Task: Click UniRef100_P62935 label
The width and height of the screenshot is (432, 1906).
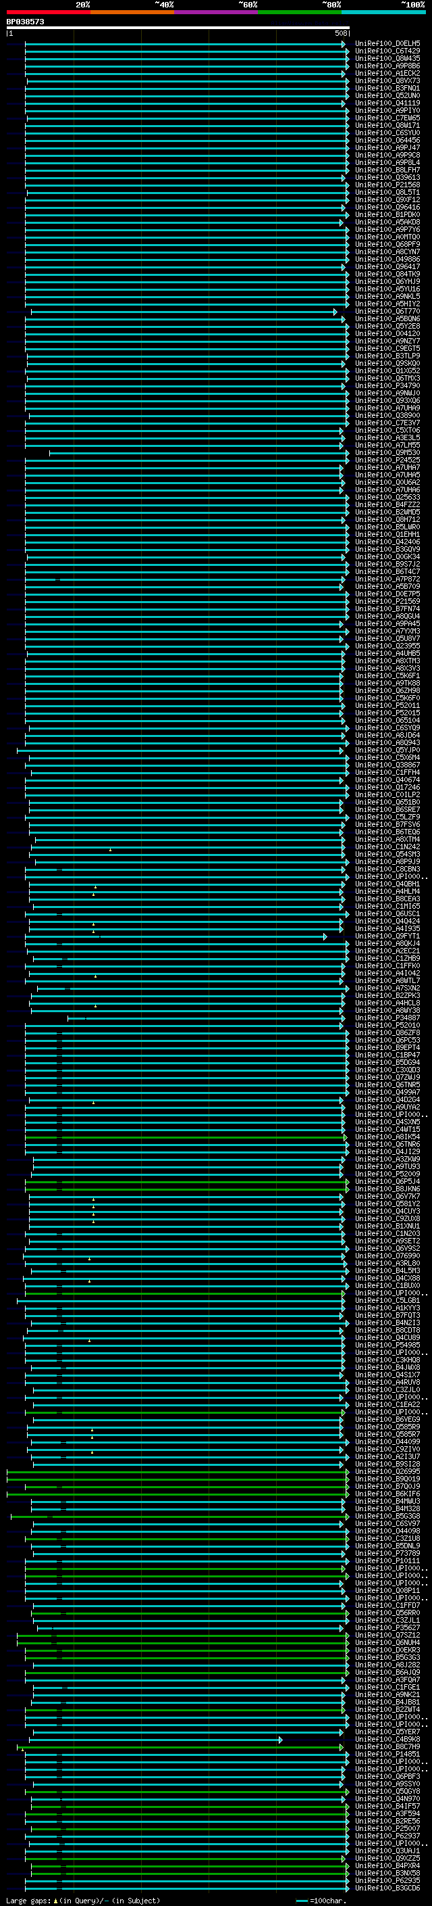Action: coord(387,1880)
